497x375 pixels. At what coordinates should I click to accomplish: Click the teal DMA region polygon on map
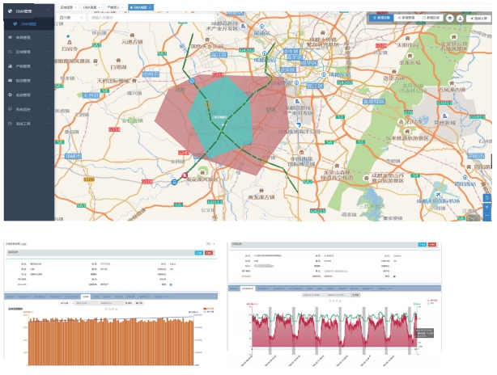click(x=219, y=113)
